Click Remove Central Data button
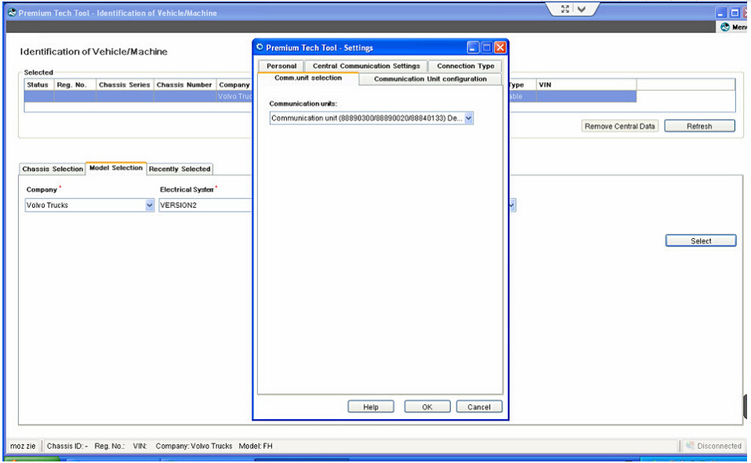 point(620,126)
